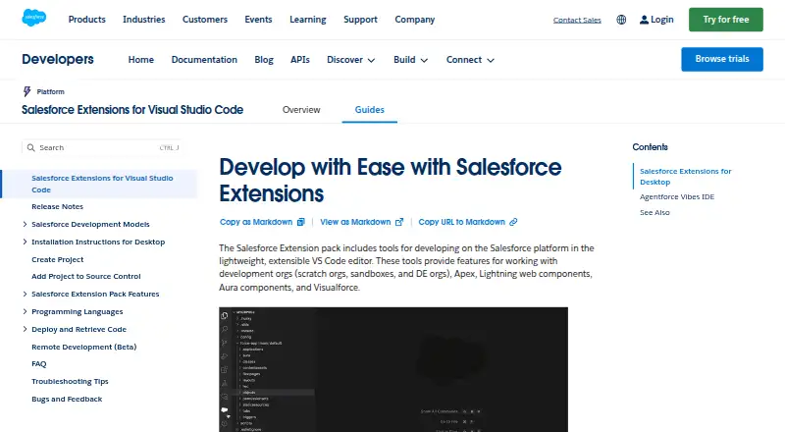Click Copy as Markdown text
This screenshot has height=432, width=785.
pyautogui.click(x=256, y=222)
